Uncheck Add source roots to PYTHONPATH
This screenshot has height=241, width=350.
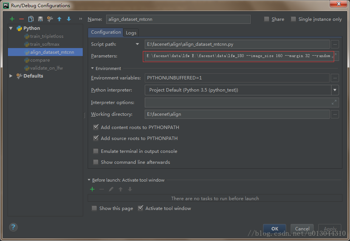(96, 138)
